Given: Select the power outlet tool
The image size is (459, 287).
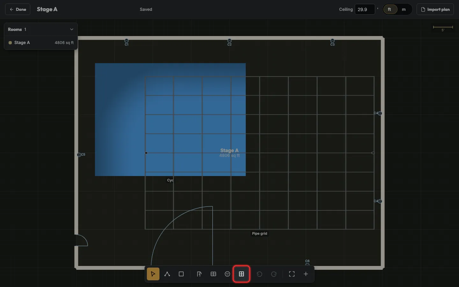Looking at the screenshot, I should click(x=227, y=274).
